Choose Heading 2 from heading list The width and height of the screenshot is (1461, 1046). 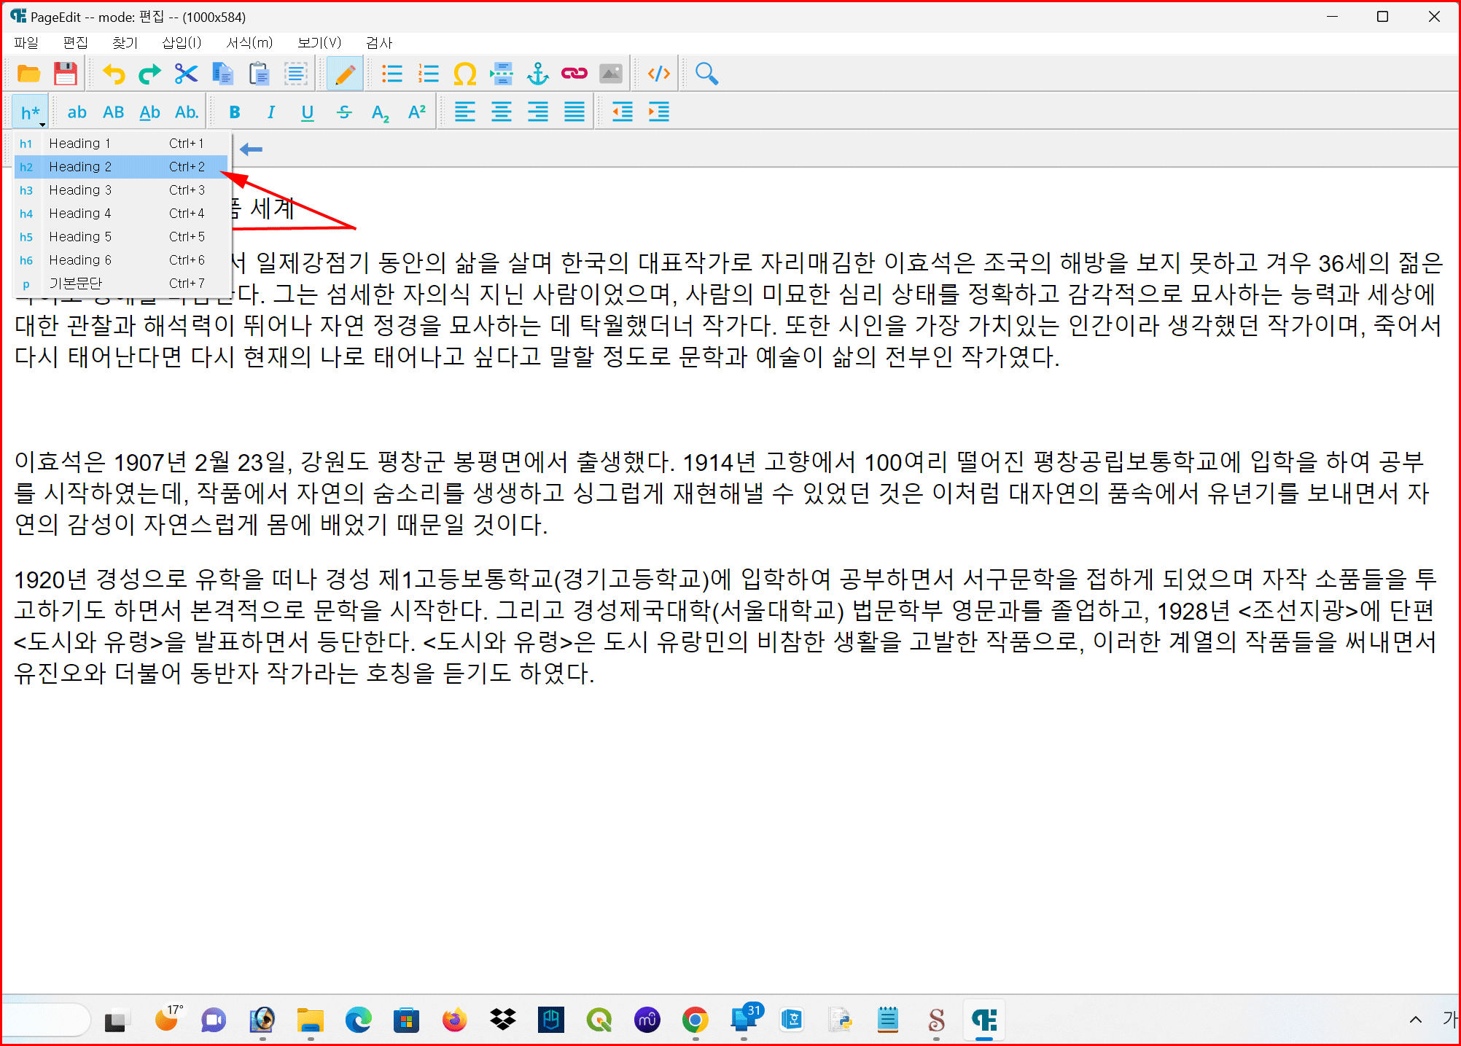point(80,167)
